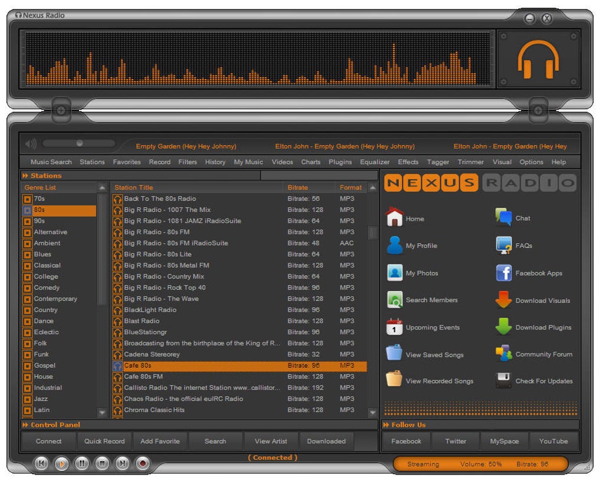Click the station list scroll up arrow
This screenshot has height=484, width=602.
click(x=372, y=188)
